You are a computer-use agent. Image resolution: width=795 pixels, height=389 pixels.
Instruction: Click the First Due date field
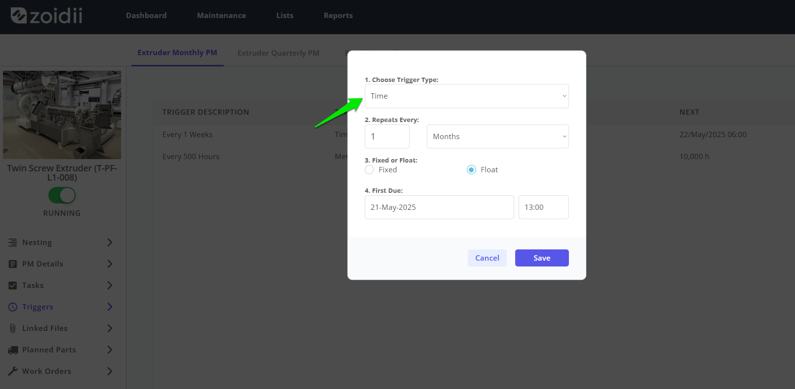click(x=439, y=207)
